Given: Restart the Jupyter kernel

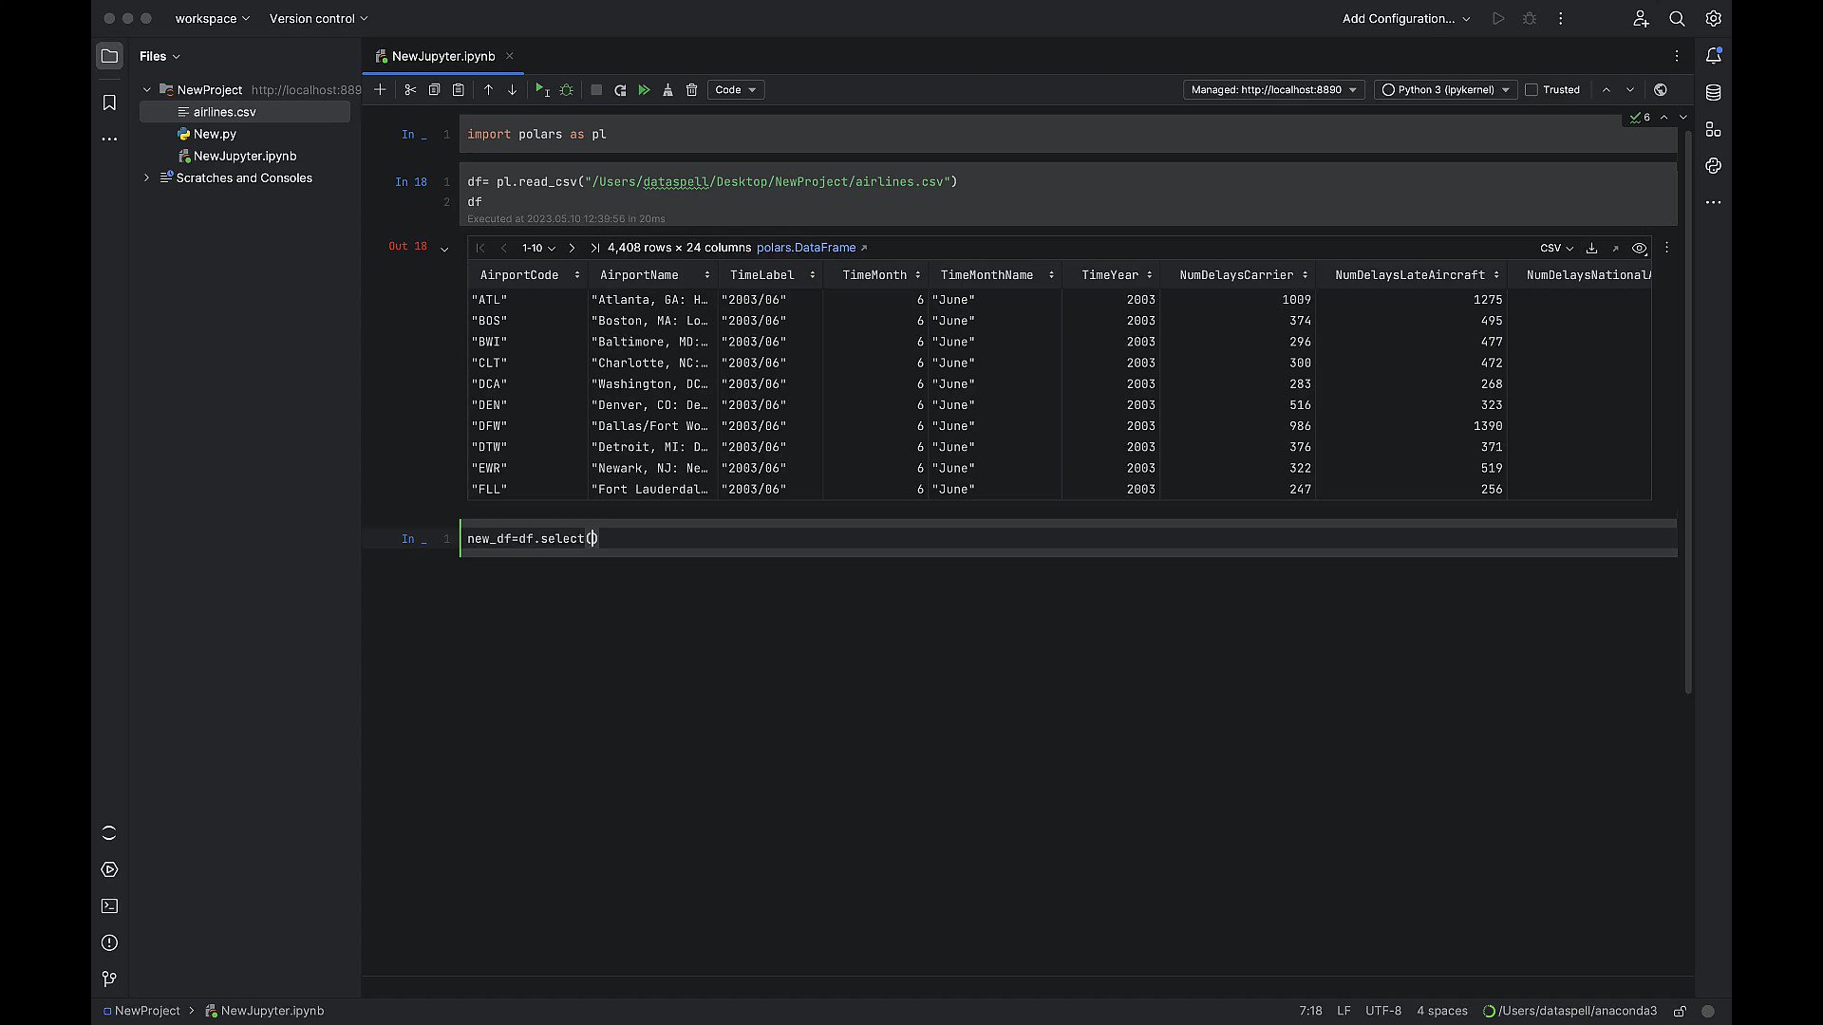Looking at the screenshot, I should [620, 89].
